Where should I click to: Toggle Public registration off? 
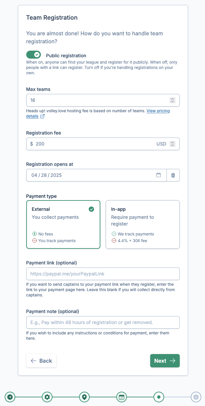[x=33, y=54]
